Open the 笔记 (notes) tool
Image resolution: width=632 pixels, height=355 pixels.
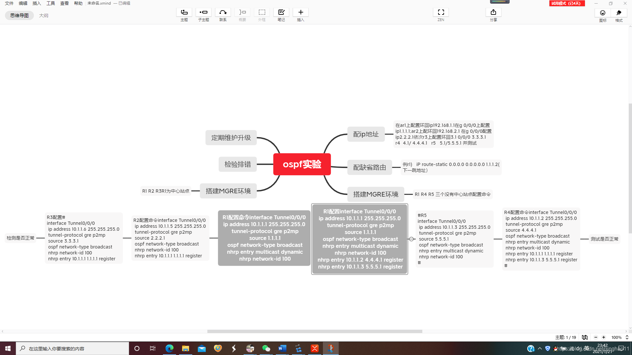point(281,12)
